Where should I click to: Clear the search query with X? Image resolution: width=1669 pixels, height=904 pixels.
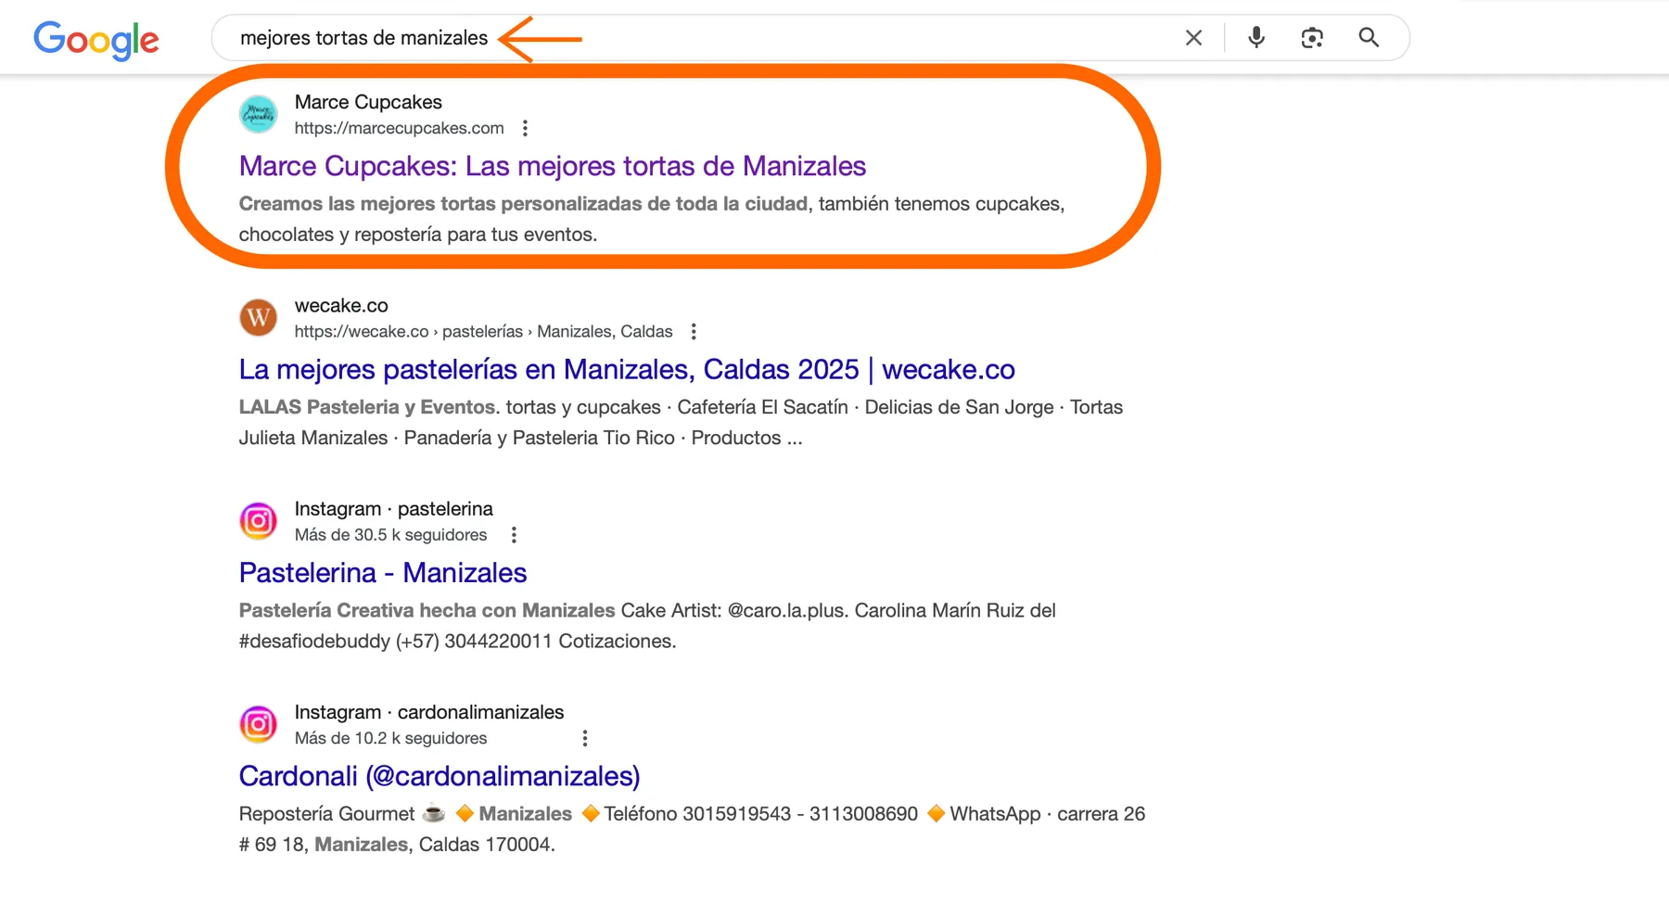1193,38
